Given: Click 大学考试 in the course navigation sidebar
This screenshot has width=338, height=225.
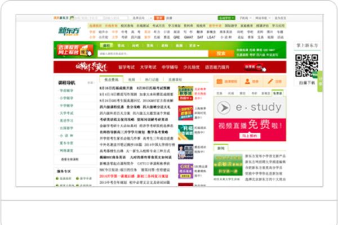Looking at the screenshot, I should [x=66, y=112].
